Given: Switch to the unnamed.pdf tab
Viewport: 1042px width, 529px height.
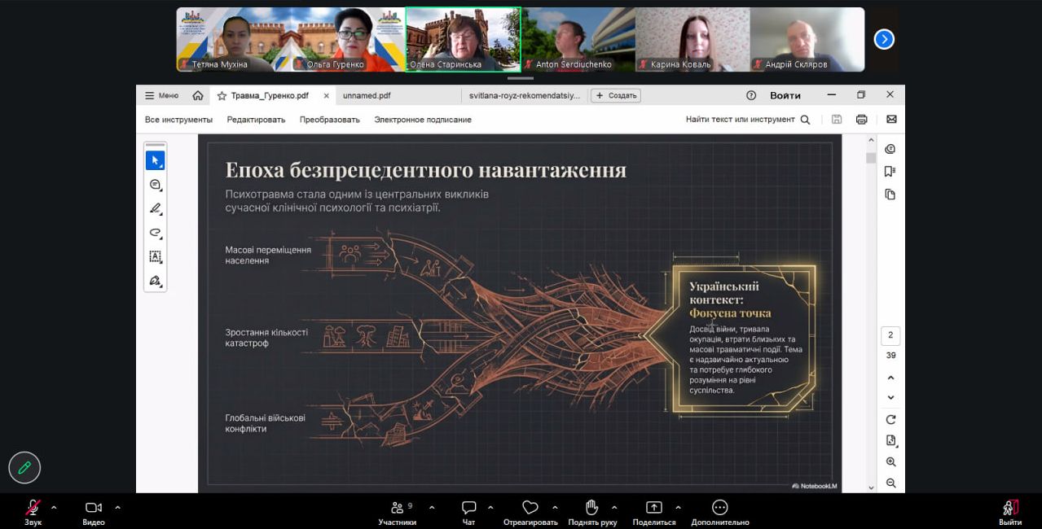Looking at the screenshot, I should [x=367, y=95].
